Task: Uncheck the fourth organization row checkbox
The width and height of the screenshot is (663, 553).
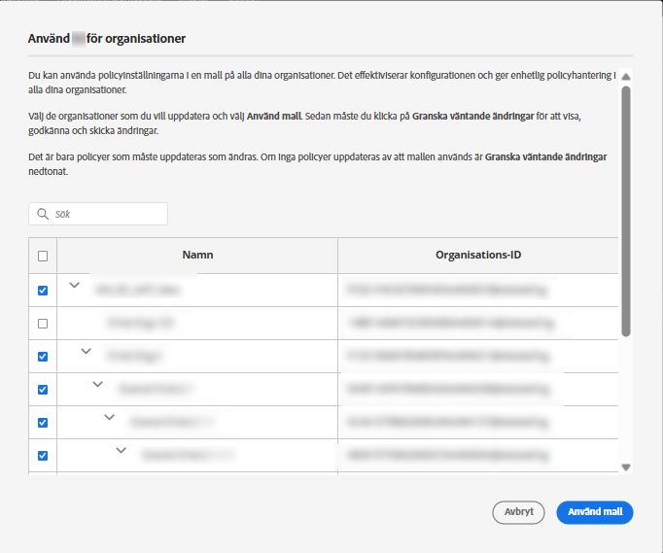Action: 43,390
